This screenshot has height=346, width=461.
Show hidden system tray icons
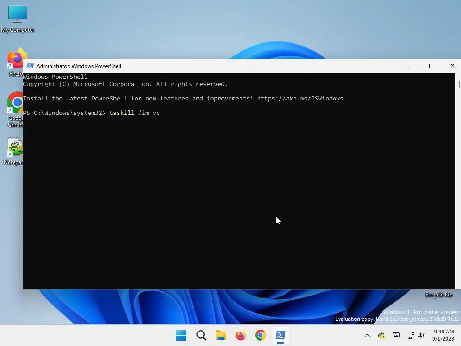click(367, 335)
